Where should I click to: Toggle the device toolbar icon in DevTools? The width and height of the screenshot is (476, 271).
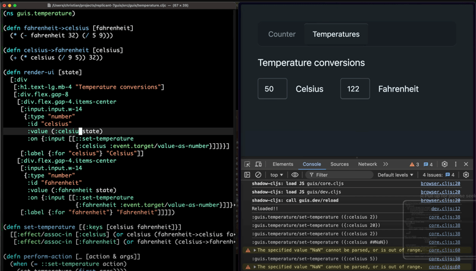coord(258,164)
